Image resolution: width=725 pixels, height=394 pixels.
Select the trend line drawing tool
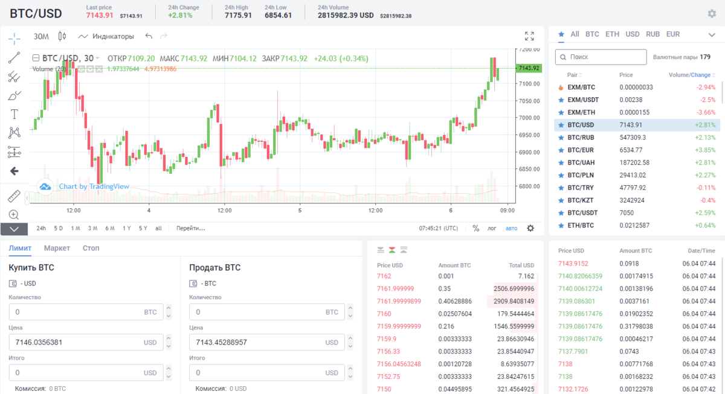[14, 58]
